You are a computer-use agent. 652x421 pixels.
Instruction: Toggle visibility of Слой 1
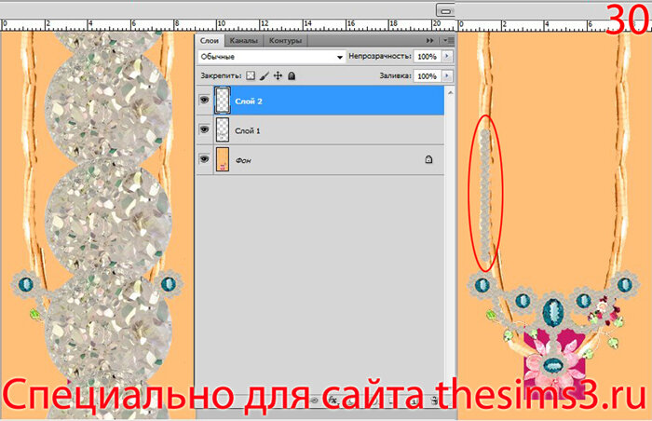(x=204, y=129)
